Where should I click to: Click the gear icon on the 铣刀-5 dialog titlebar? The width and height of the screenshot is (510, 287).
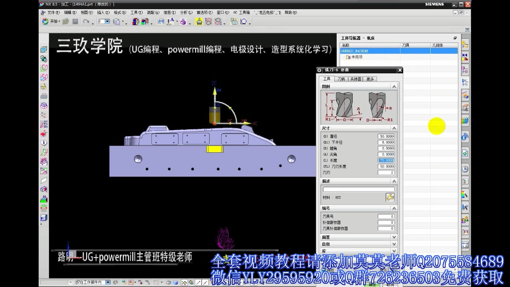(x=319, y=70)
